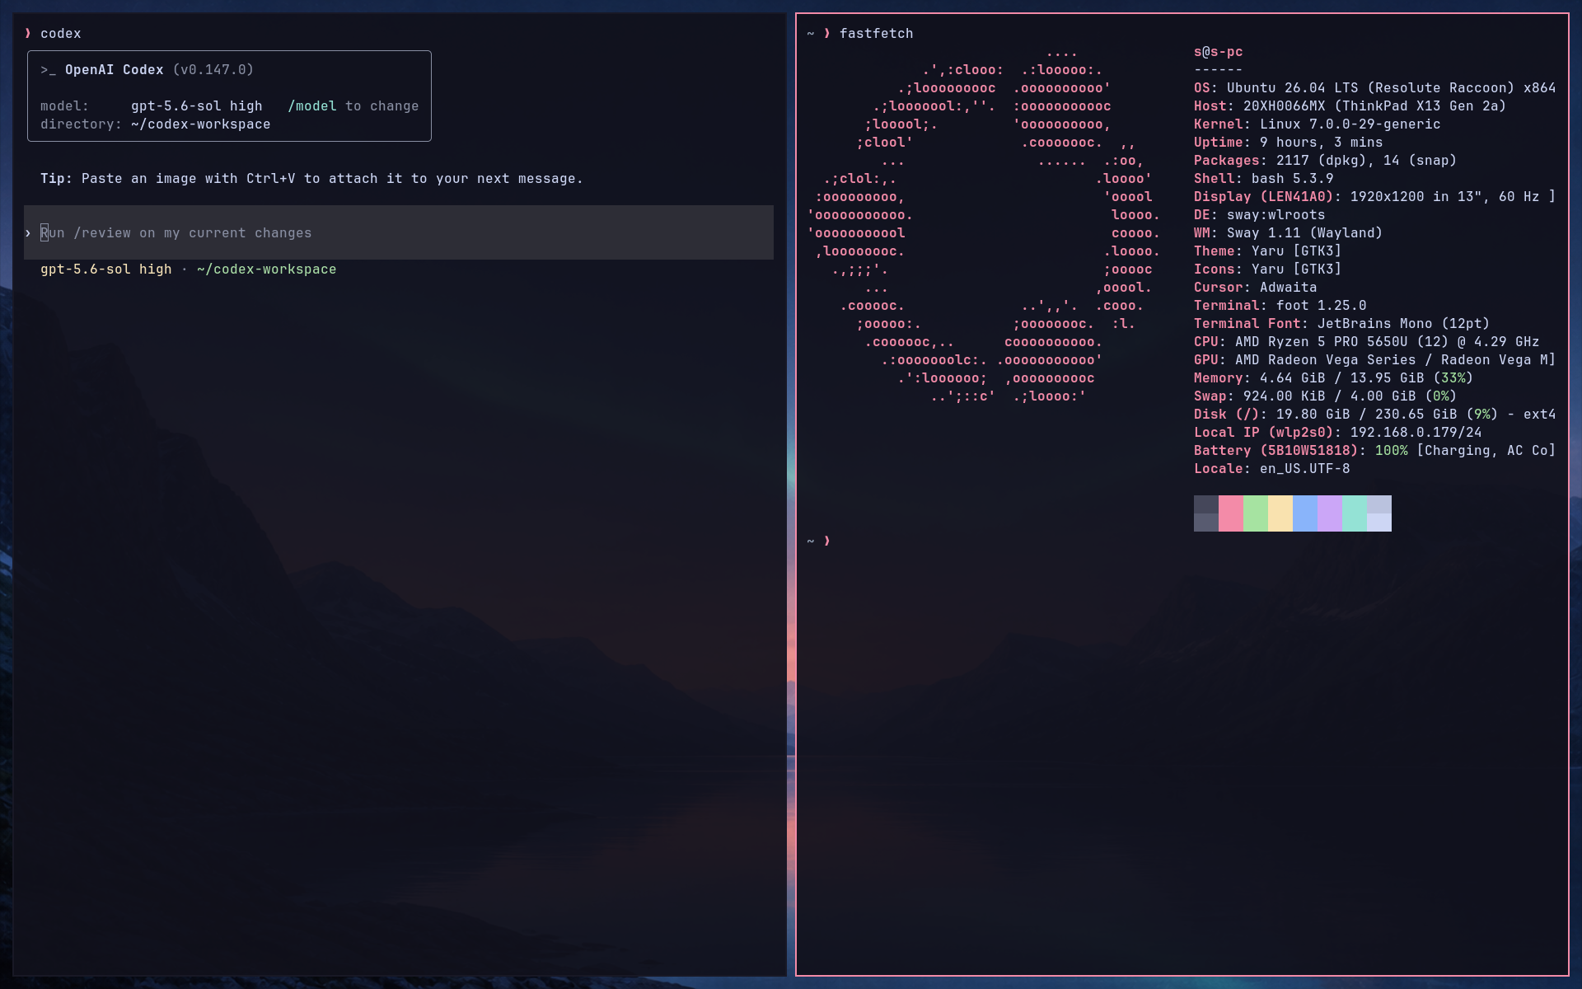The image size is (1582, 989).
Task: Click the OS line showing Ubuntu 26.04 LTS
Action: point(1375,88)
